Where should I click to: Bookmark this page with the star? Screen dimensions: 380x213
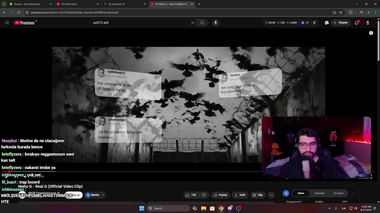(x=341, y=12)
